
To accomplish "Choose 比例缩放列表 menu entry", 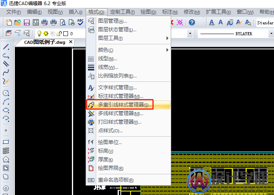I will point(128,76).
